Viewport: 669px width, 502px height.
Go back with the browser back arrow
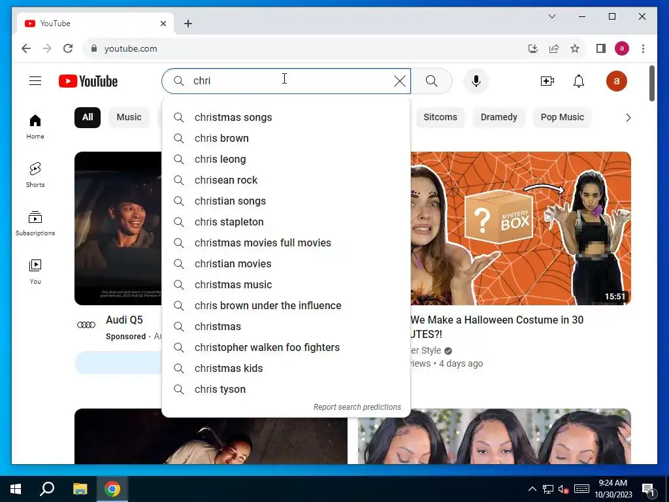[26, 48]
